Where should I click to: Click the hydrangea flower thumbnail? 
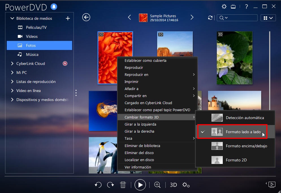click(x=234, y=58)
